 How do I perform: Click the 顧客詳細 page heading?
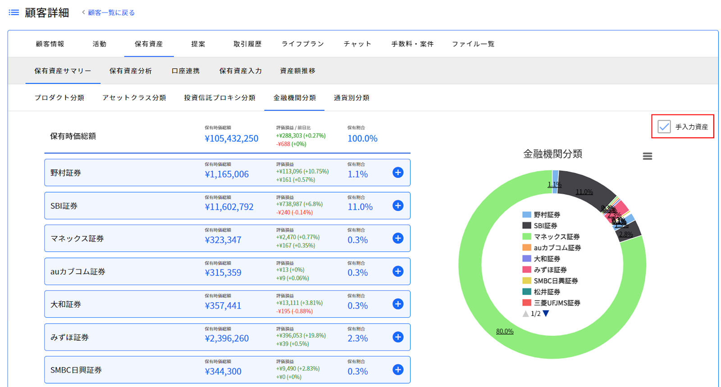47,13
